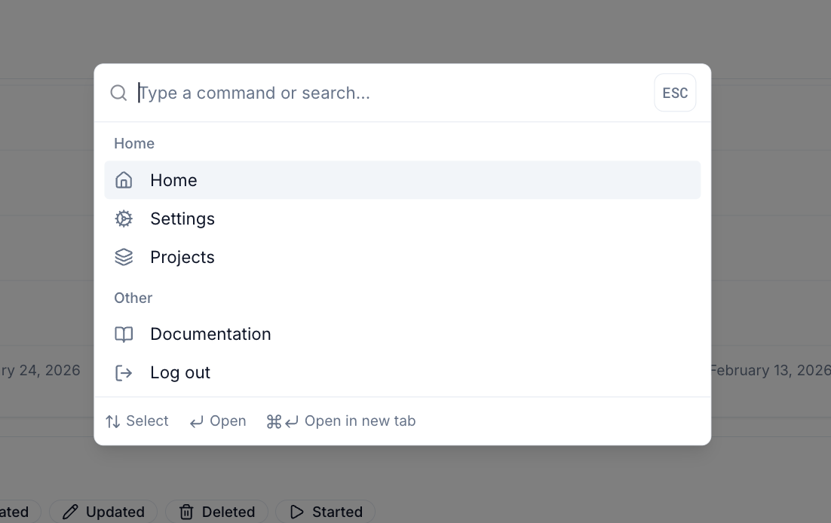This screenshot has width=831, height=523.
Task: Click the Settings gear icon
Action: 124,219
